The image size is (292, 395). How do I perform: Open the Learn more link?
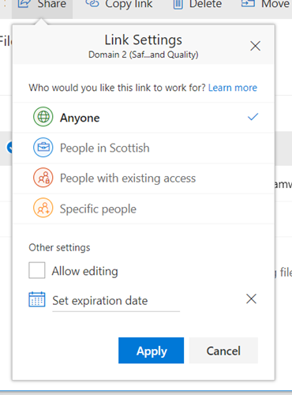(x=233, y=88)
